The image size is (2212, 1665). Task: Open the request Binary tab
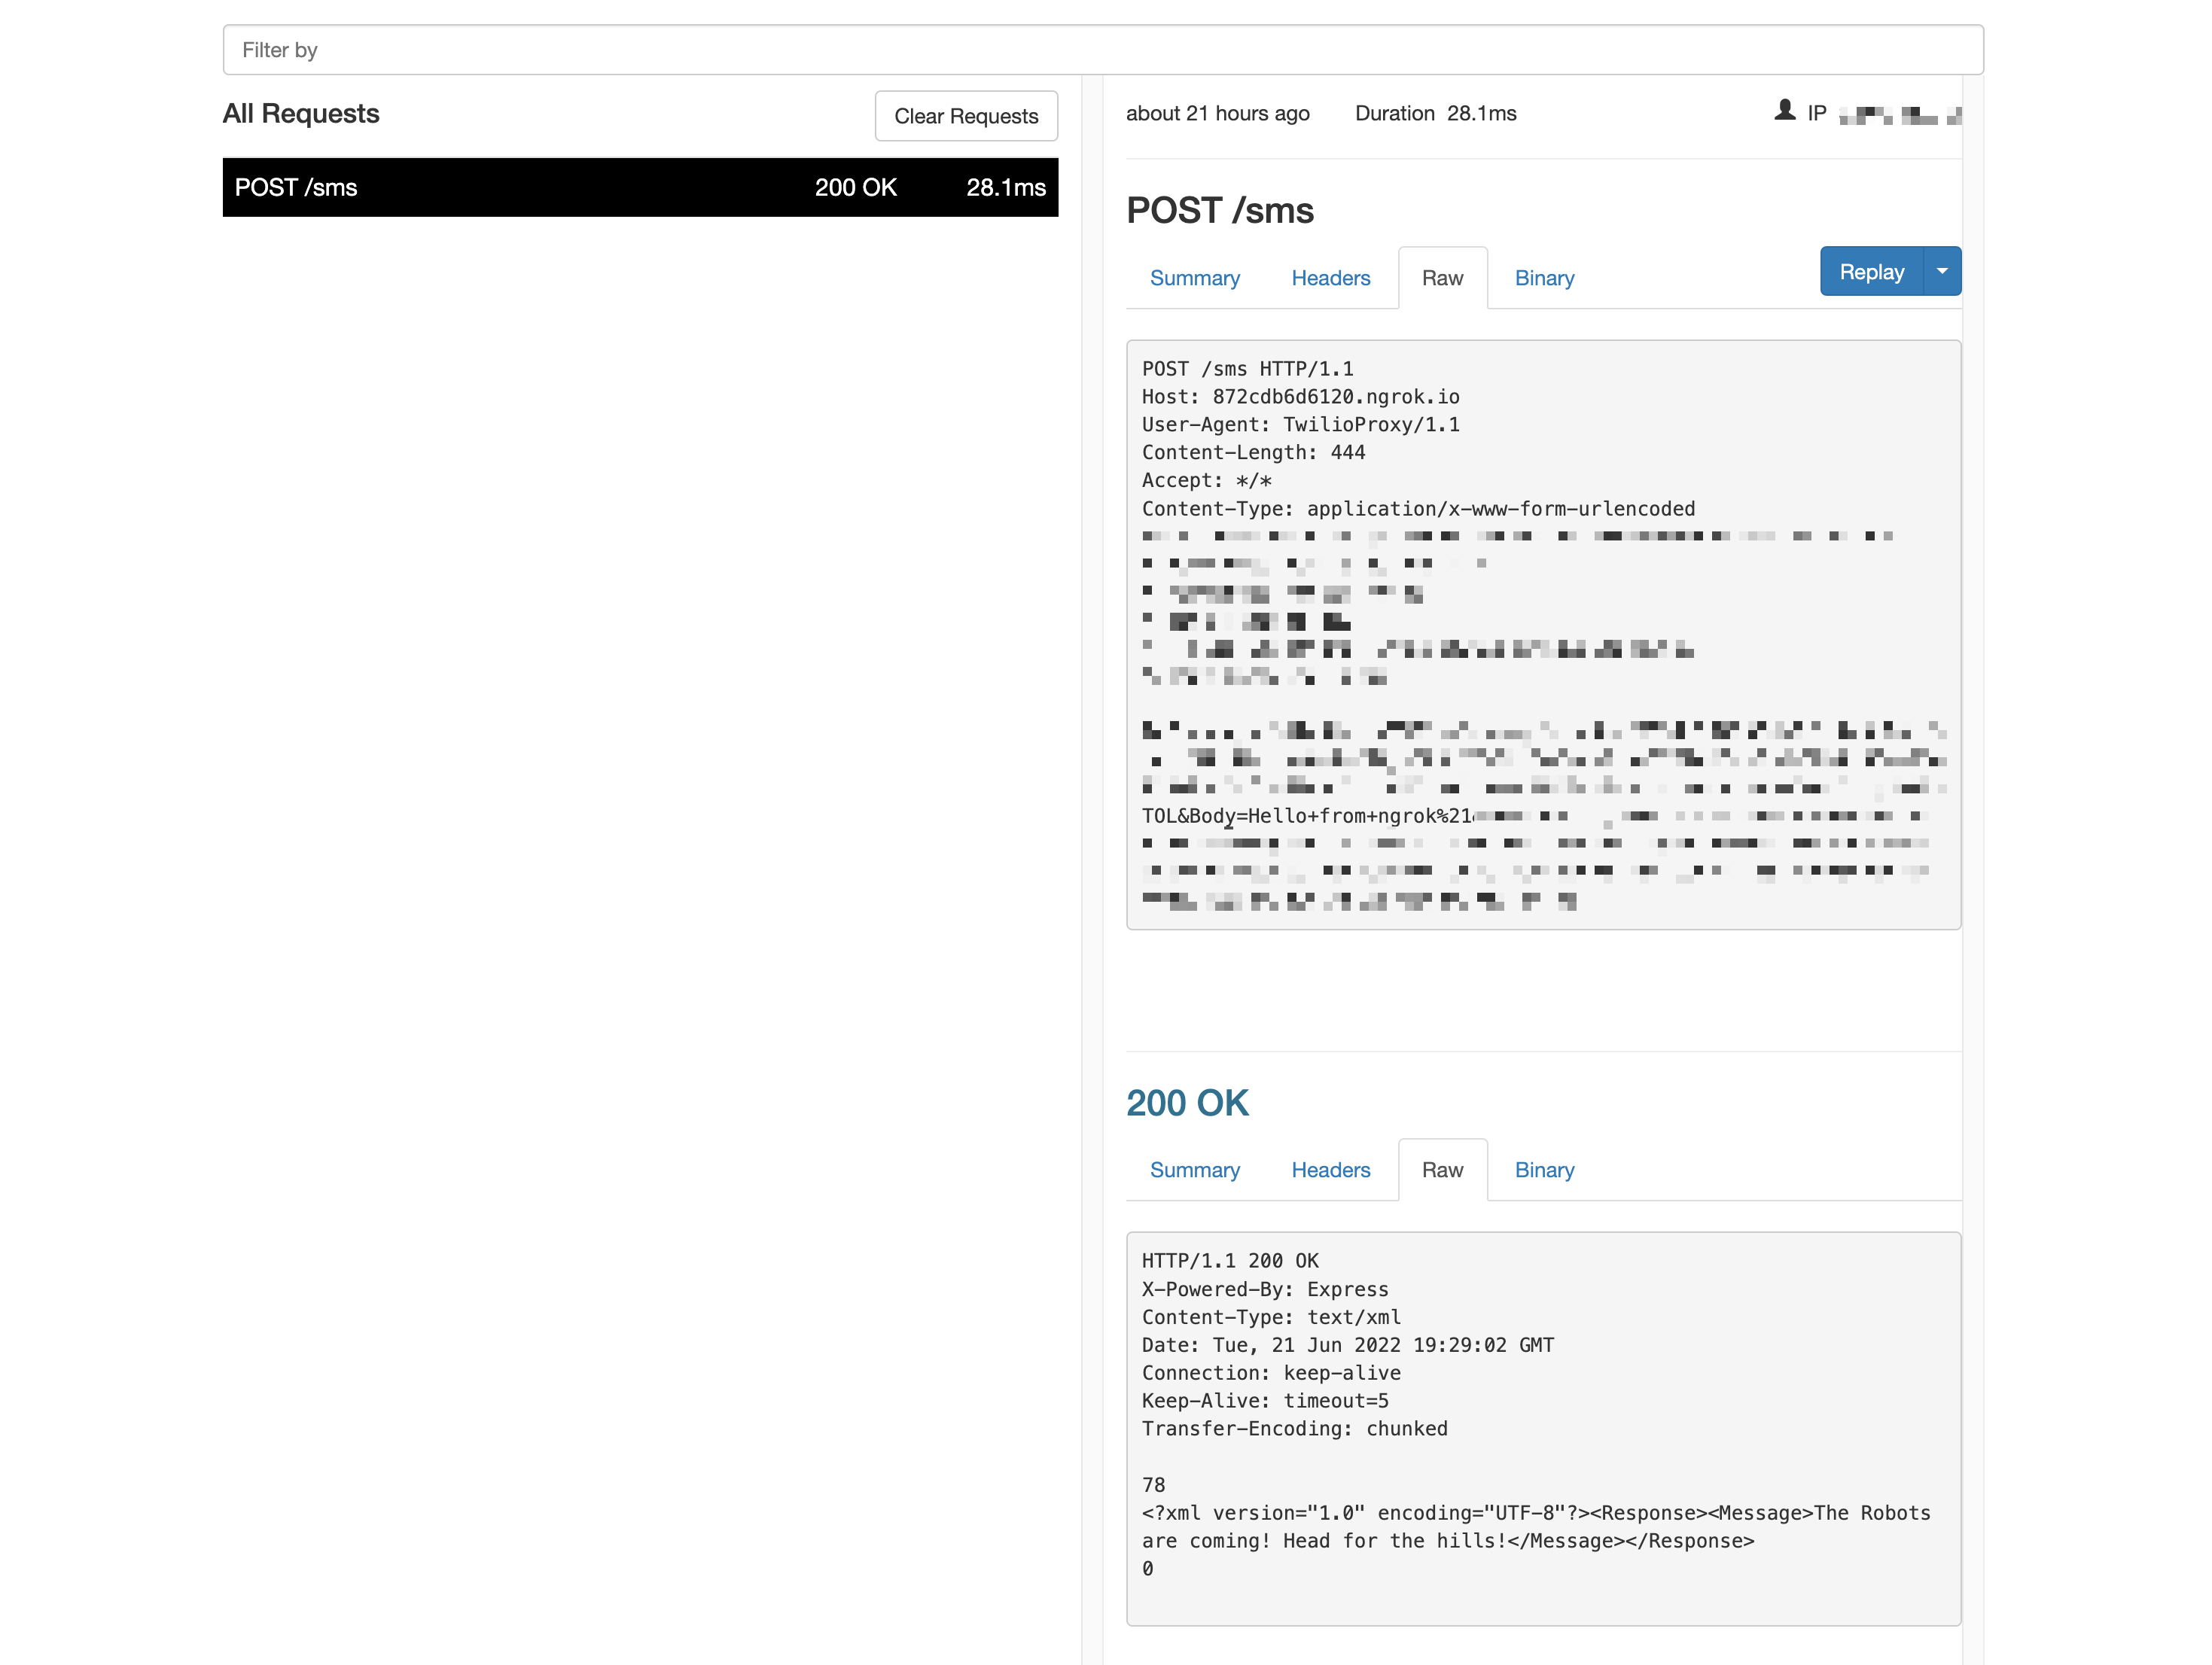click(1544, 278)
